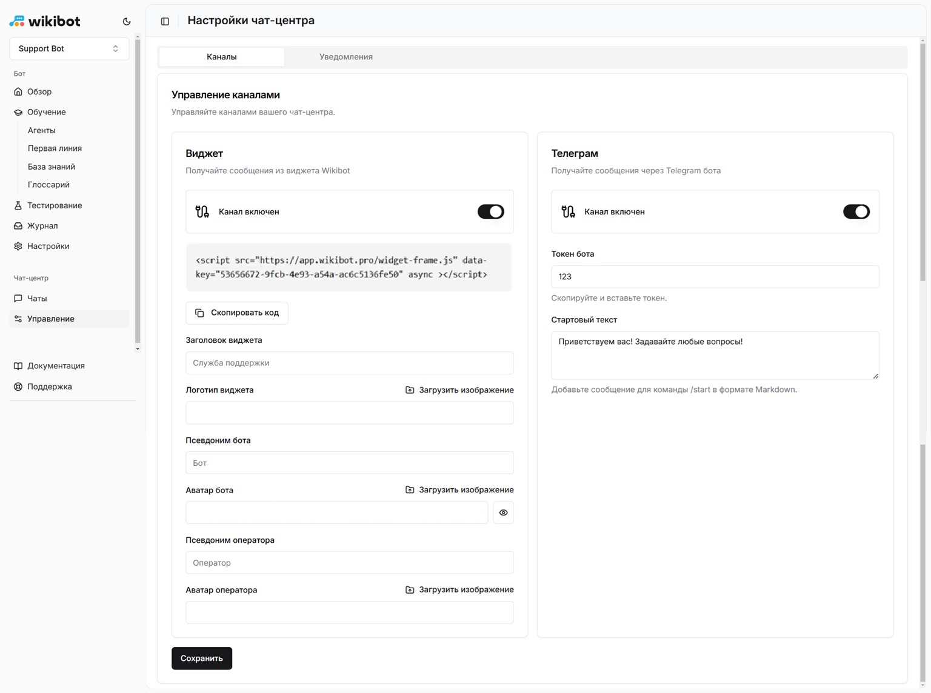Viewport: 931px width, 693px height.
Task: Collapse the sidebar with the panel icon
Action: [165, 21]
